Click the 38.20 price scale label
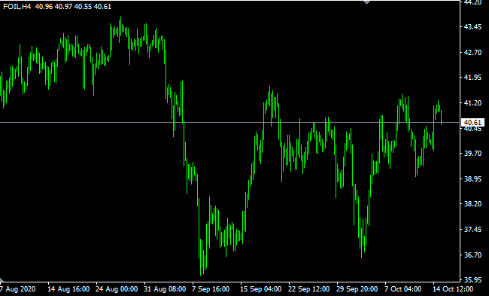This screenshot has width=489, height=296. coord(472,204)
